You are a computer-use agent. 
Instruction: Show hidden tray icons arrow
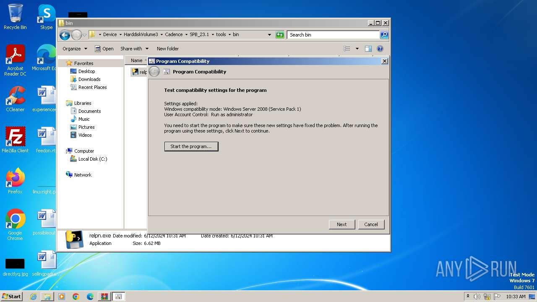pyautogui.click(x=468, y=297)
